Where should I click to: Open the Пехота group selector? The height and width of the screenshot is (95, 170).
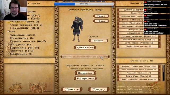point(99,41)
